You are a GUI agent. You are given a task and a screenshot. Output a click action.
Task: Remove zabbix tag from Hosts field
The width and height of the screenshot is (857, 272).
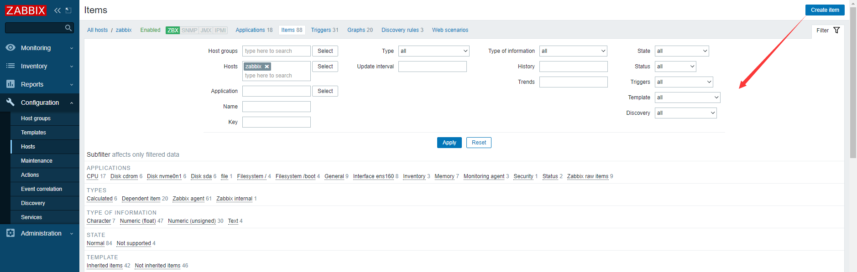click(x=267, y=67)
